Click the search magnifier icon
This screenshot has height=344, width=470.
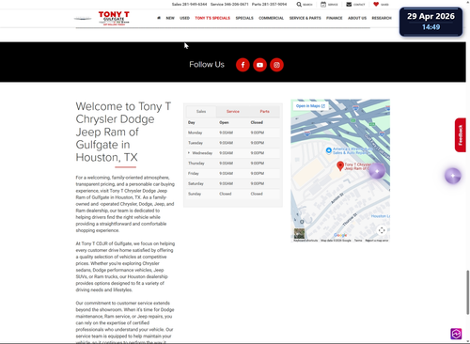[299, 5]
